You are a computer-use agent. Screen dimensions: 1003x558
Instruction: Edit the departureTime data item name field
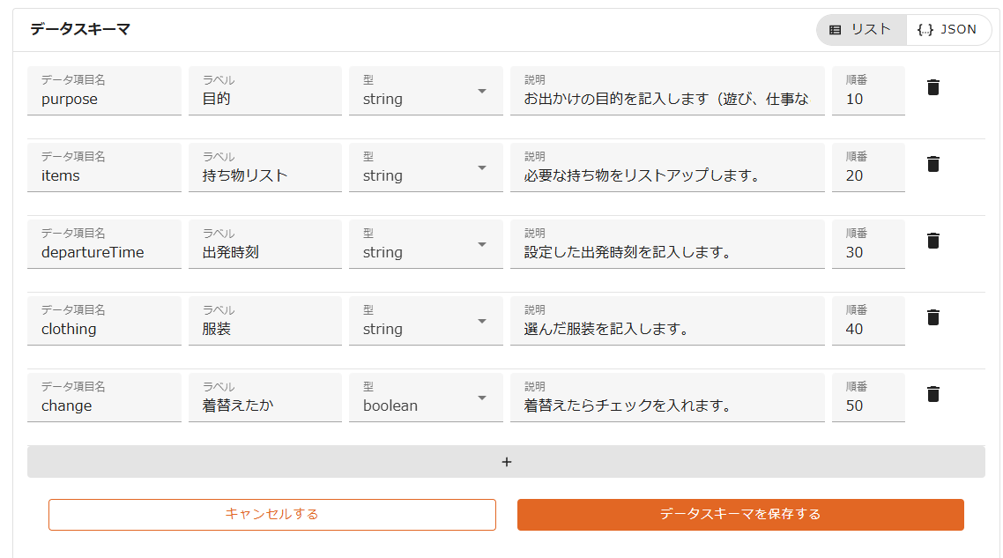point(104,252)
